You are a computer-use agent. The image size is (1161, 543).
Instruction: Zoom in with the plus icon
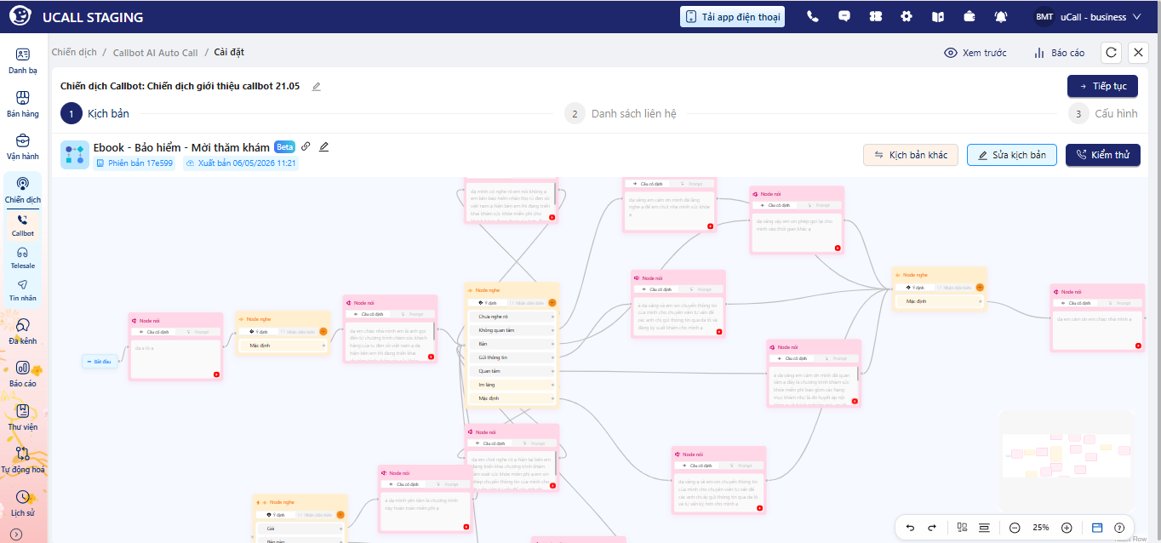tap(1067, 528)
